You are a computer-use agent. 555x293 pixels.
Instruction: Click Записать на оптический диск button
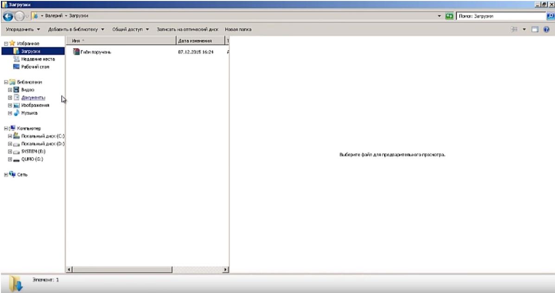[x=187, y=29]
